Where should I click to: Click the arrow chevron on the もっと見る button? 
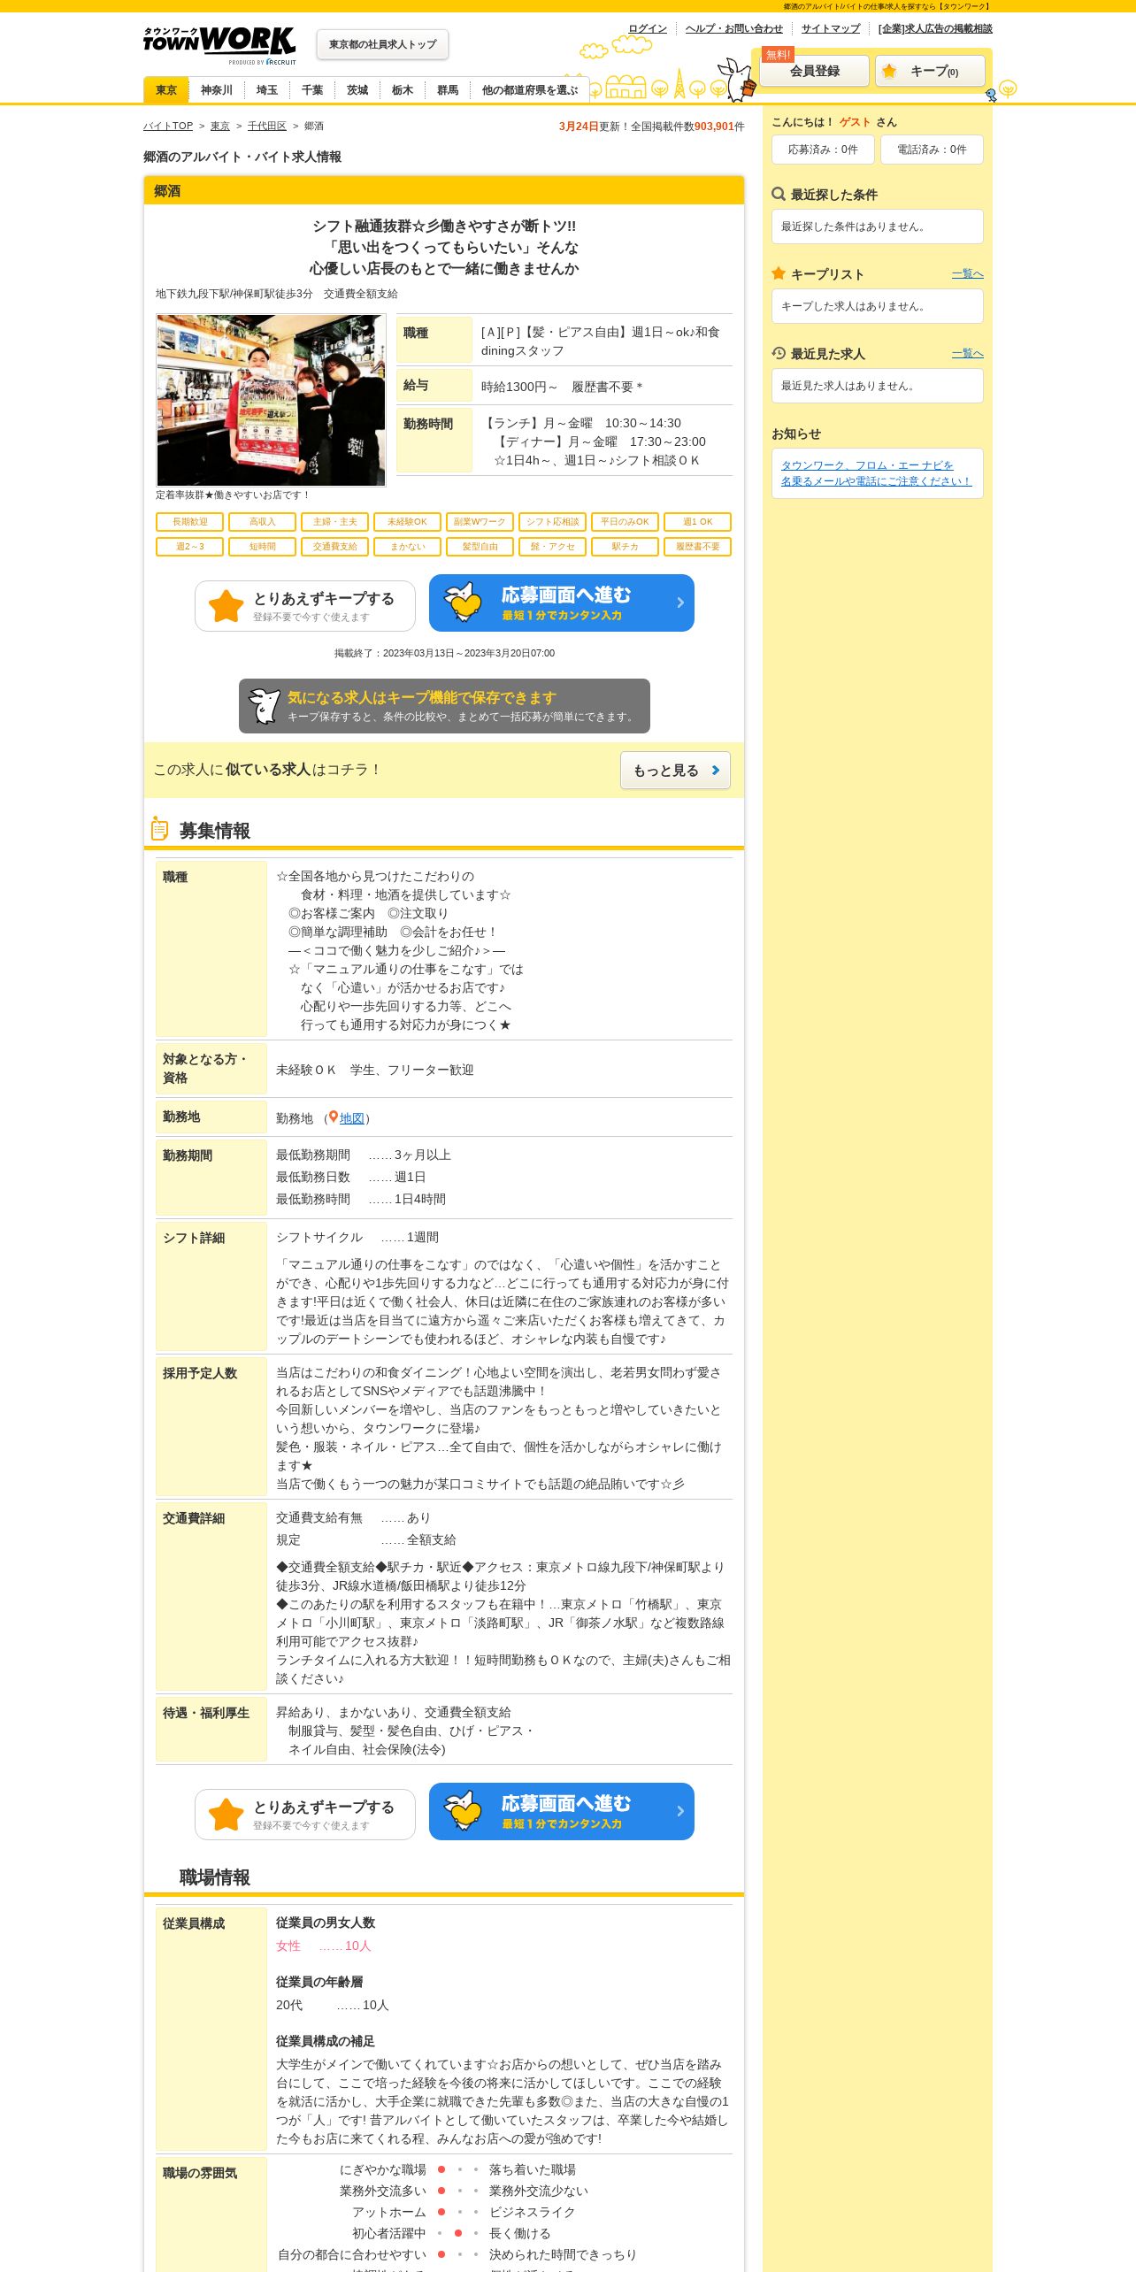click(716, 771)
